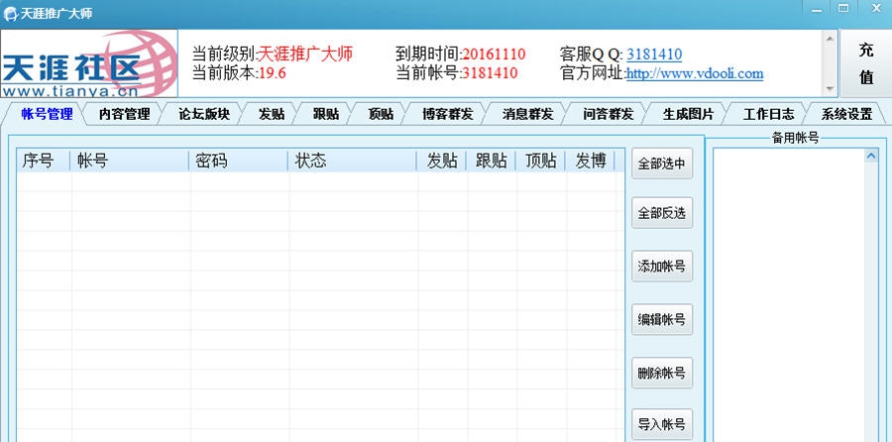The image size is (892, 442).
Task: Select the 博客群发 tab
Action: [x=447, y=114]
